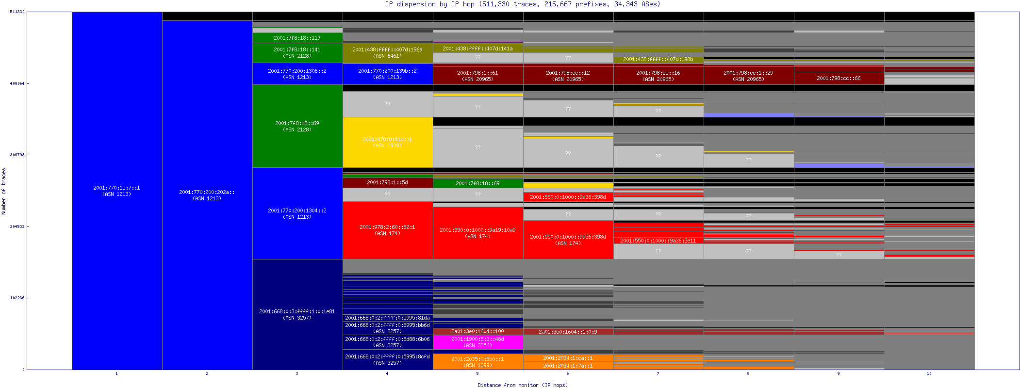Select navy row 2001:668:0:2:ffff:0:8d88:6b06
Screen dimensions: 1020x388
[388, 342]
